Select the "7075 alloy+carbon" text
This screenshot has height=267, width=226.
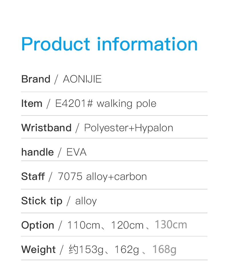[x=102, y=176]
